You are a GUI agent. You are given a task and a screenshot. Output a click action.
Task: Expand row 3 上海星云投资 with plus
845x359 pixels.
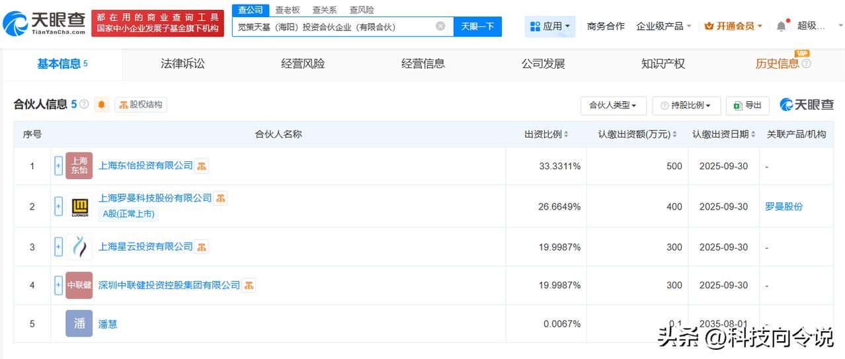pyautogui.click(x=58, y=247)
